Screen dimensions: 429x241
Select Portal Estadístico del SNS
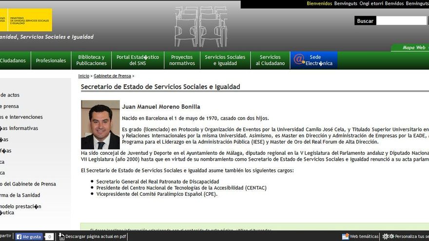click(137, 60)
